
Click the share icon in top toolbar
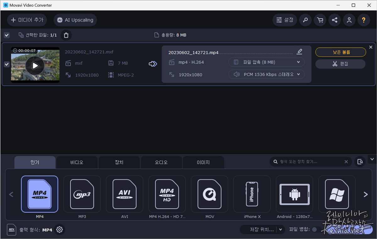[335, 20]
